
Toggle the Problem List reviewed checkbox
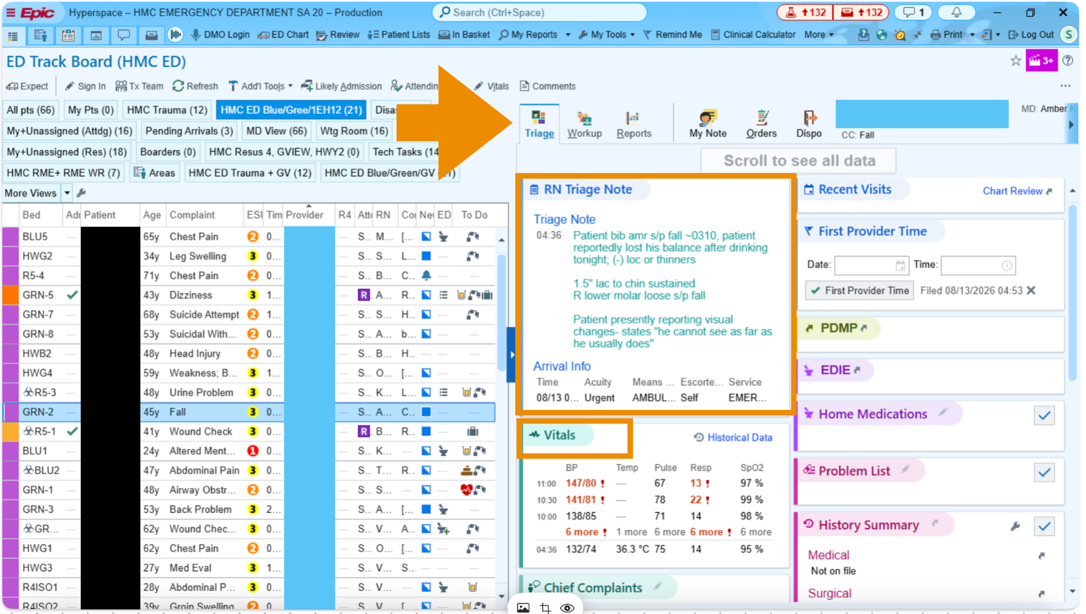[x=1044, y=472]
